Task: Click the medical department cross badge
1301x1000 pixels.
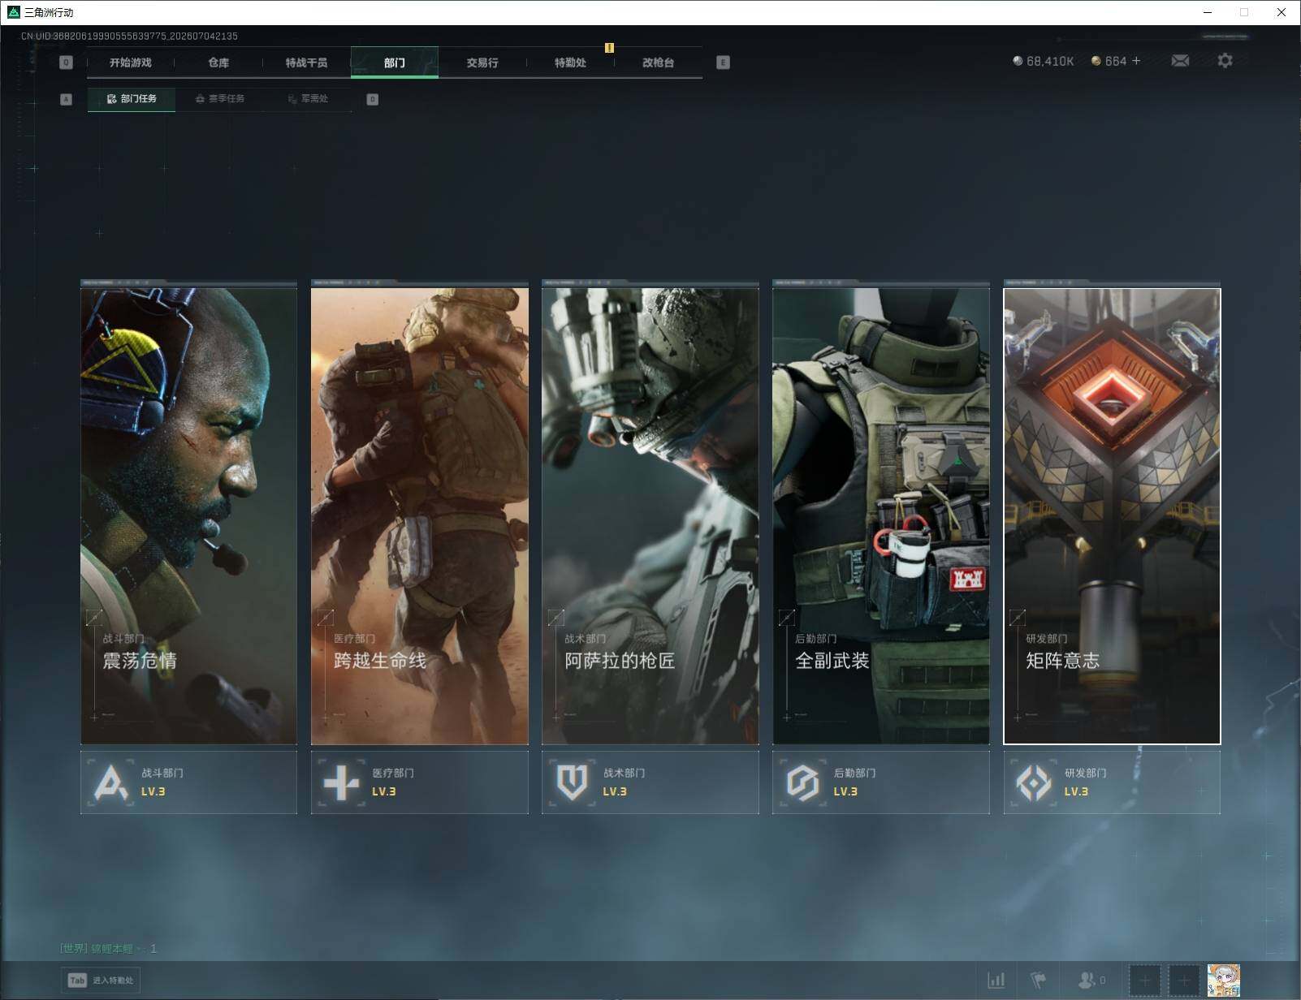Action: point(420,782)
